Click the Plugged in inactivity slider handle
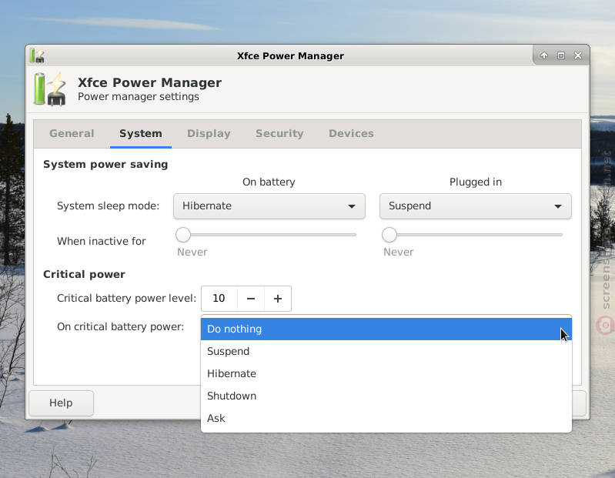Viewport: 615px width, 478px height. [389, 235]
